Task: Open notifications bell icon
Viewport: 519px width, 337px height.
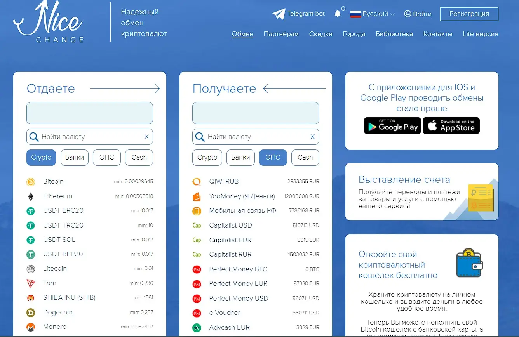Action: tap(338, 14)
